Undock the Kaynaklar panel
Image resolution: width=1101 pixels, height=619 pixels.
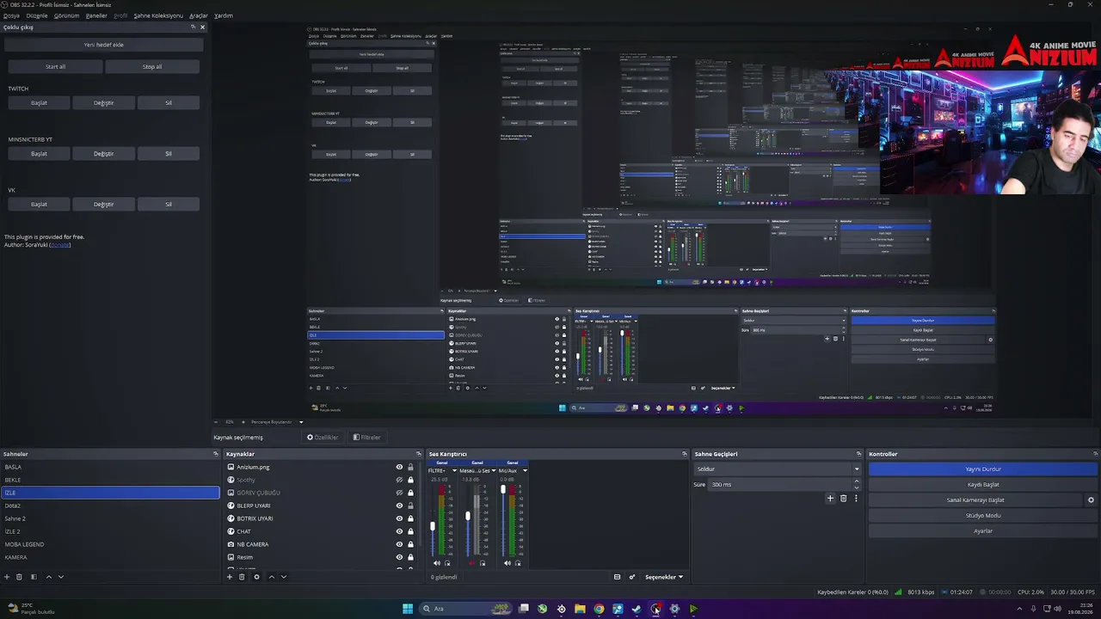pos(419,454)
